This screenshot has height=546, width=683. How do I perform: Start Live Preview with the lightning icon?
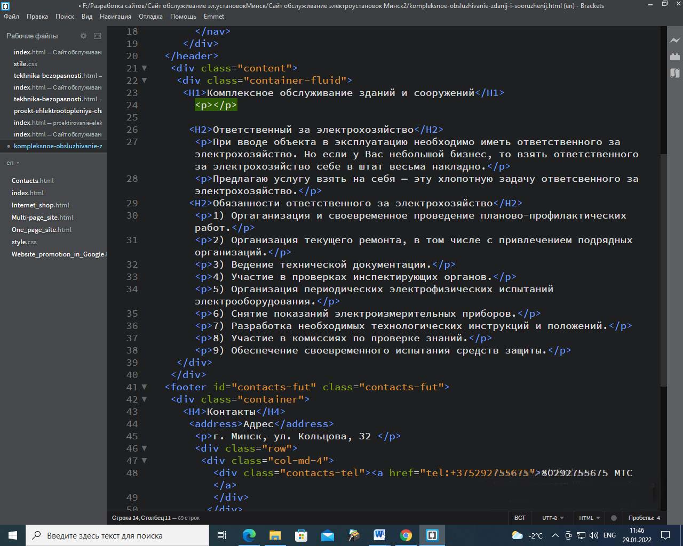coord(675,41)
